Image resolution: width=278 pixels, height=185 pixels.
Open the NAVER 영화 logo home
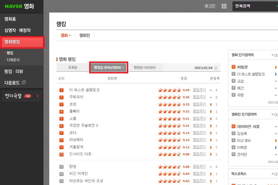point(19,6)
